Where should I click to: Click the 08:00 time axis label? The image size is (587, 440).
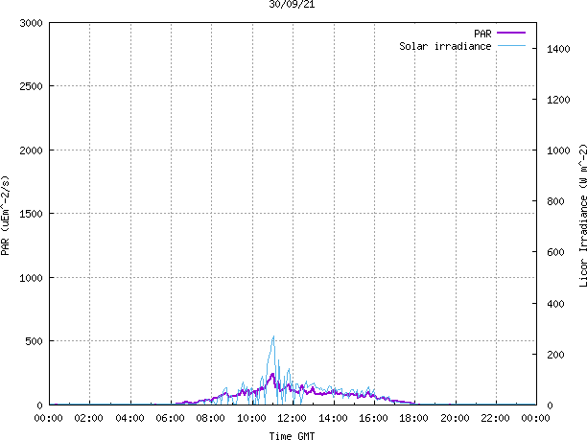pyautogui.click(x=211, y=418)
